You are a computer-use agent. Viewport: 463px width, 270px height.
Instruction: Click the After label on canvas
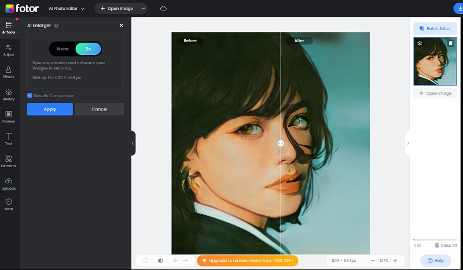click(x=299, y=40)
